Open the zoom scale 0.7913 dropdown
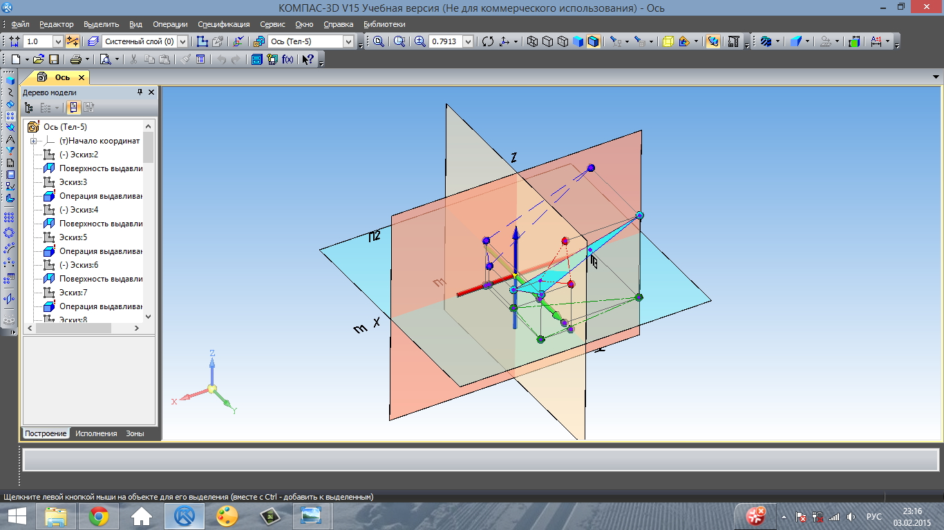This screenshot has height=530, width=944. point(468,41)
